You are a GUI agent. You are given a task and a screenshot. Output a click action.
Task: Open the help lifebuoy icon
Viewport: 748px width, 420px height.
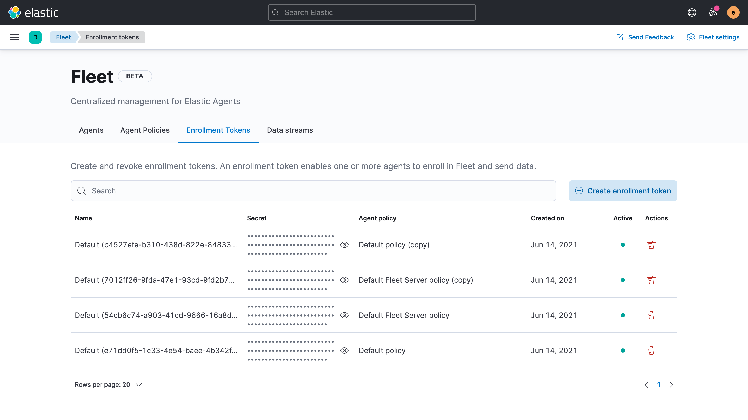692,12
